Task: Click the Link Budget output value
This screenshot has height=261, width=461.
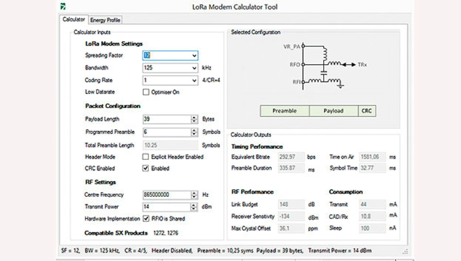Action: coord(291,204)
